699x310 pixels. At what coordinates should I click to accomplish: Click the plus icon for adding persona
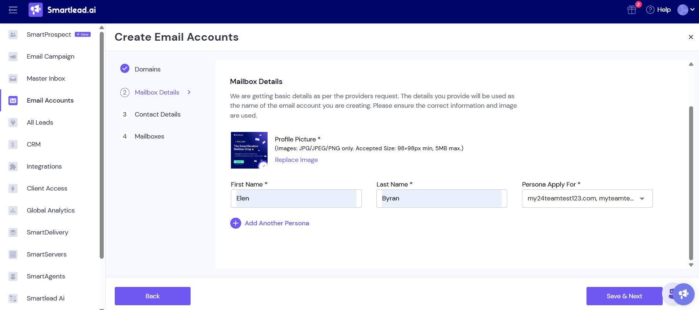[236, 223]
